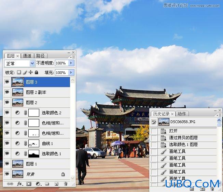
Task: Click the DSC06058.JPG snapshot thumbnail
Action: tap(164, 122)
